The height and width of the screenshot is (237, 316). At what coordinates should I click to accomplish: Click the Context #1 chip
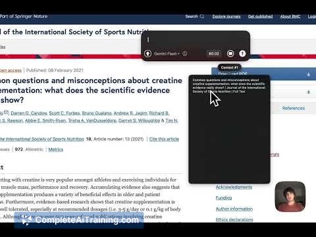click(230, 67)
